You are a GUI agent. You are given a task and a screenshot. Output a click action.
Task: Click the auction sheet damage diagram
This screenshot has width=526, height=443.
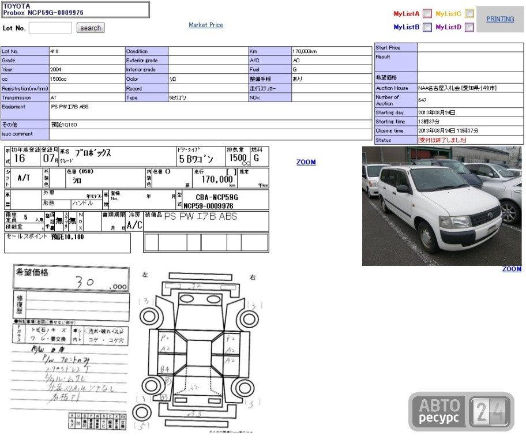click(x=199, y=351)
